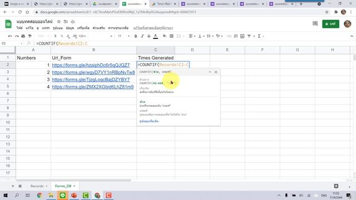Click the horizontal scrollbar
The image size is (356, 200).
(x=74, y=180)
